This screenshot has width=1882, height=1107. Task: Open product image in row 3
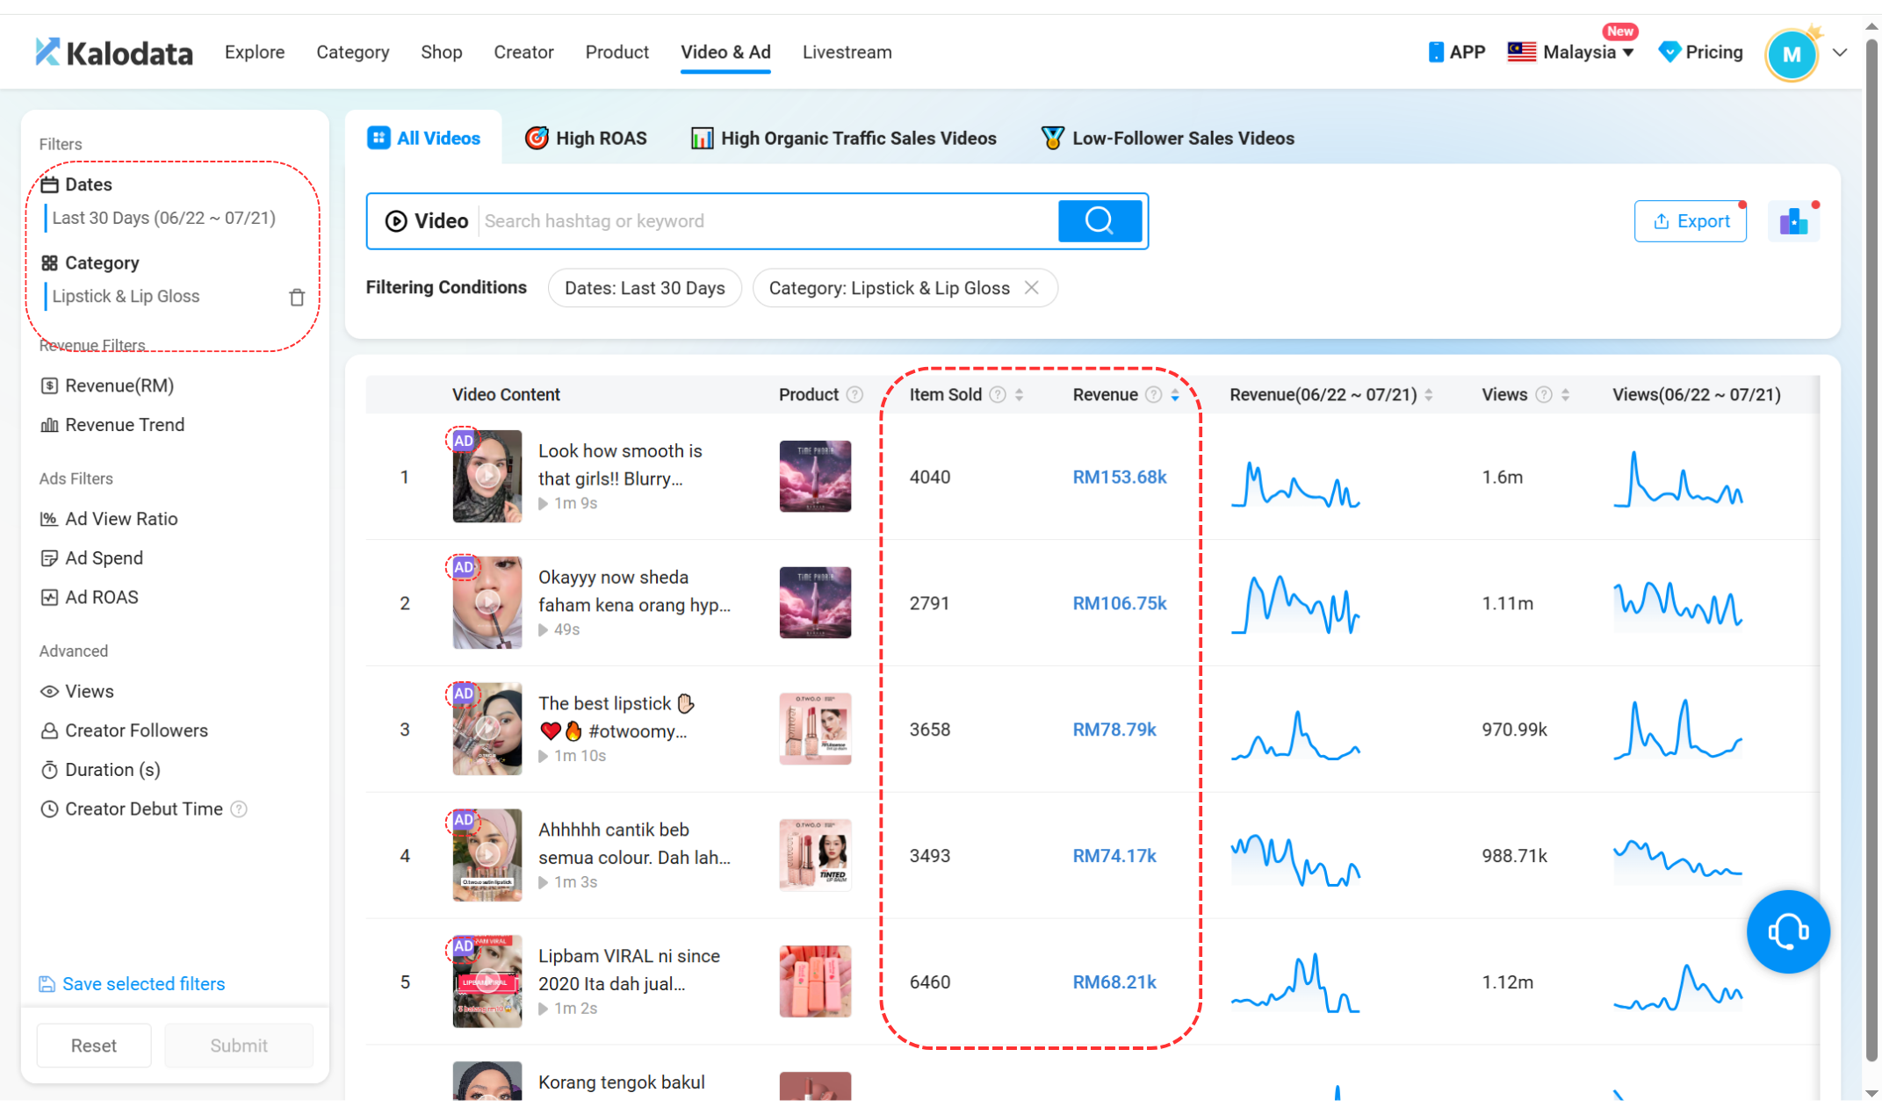coord(815,729)
